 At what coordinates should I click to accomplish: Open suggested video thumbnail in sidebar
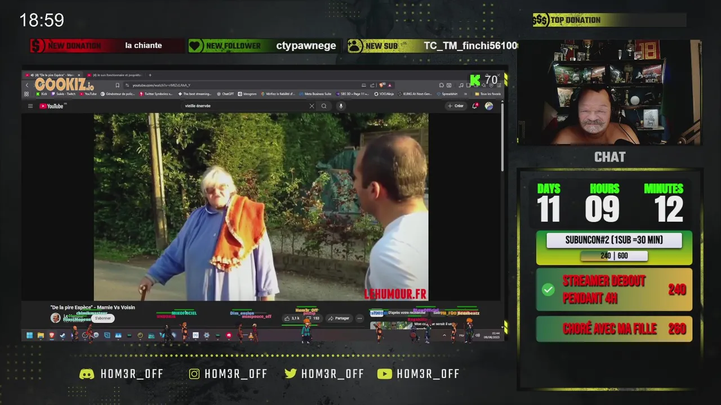pos(391,325)
